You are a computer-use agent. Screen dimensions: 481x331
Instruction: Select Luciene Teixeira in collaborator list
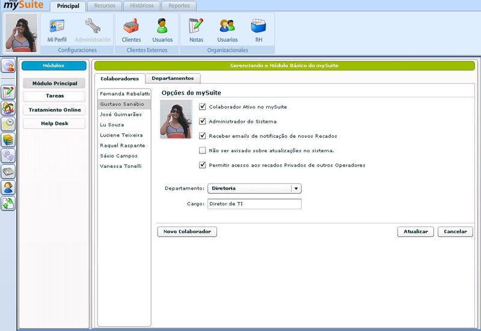coord(121,135)
